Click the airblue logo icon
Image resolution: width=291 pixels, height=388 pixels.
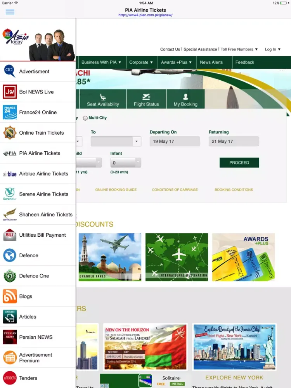[10, 174]
